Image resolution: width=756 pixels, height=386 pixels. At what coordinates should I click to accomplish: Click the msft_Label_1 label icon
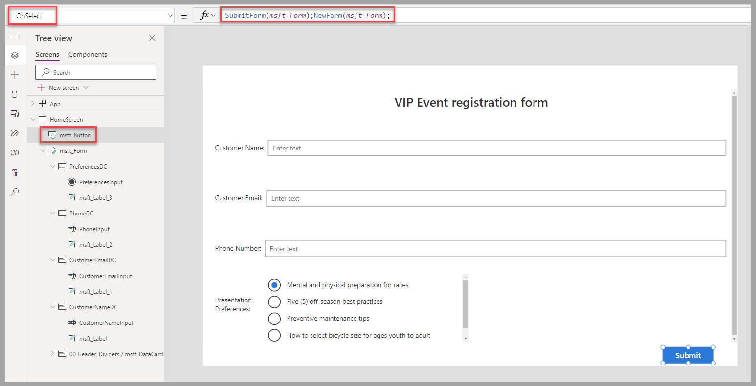coord(72,291)
